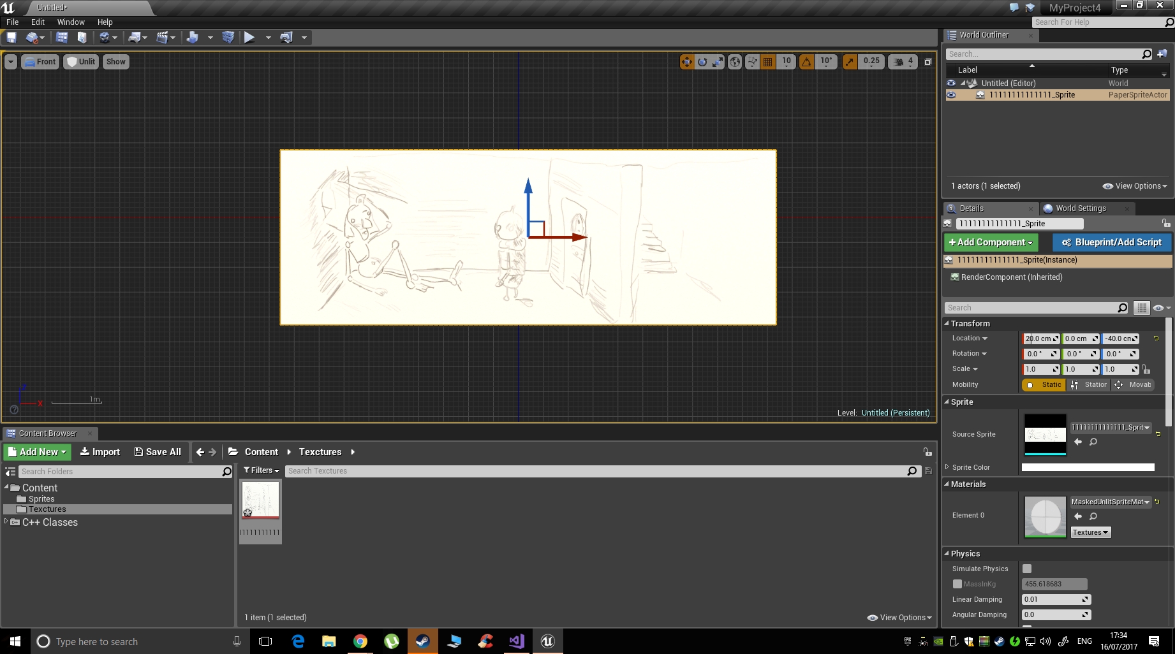1175x654 pixels.
Task: Click the Import button
Action: click(100, 452)
